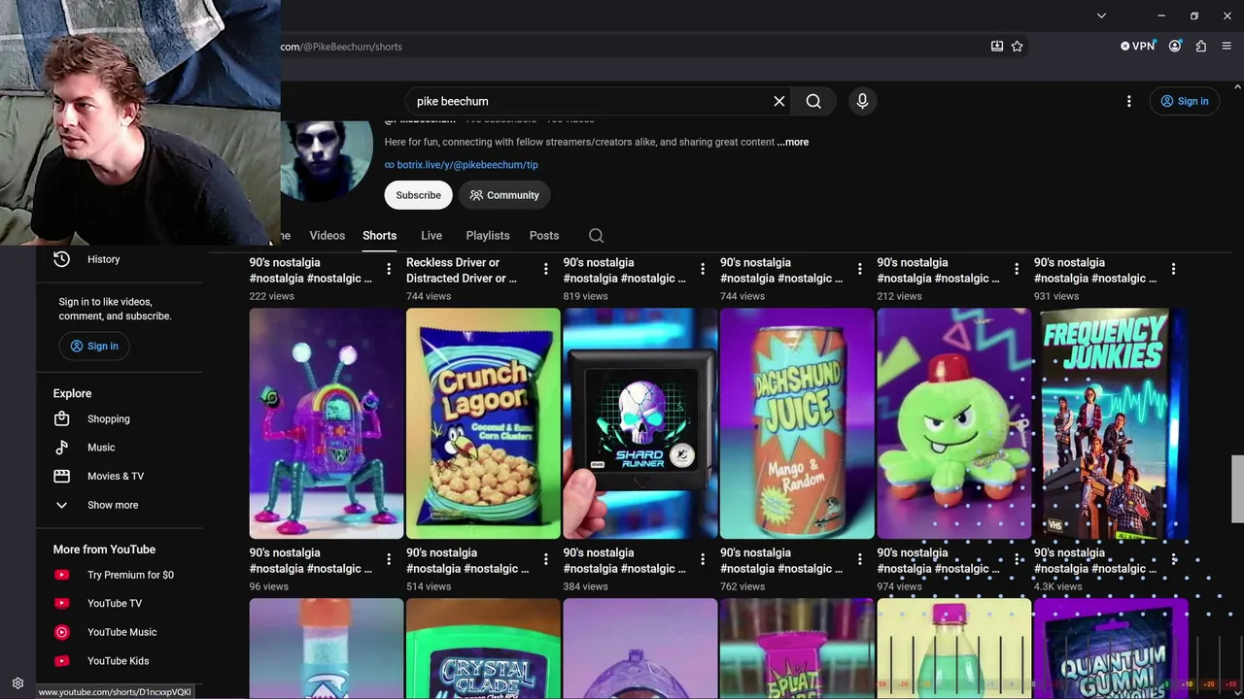
Task: Open YouTube settings three-dot menu near Sign in
Action: point(1128,101)
